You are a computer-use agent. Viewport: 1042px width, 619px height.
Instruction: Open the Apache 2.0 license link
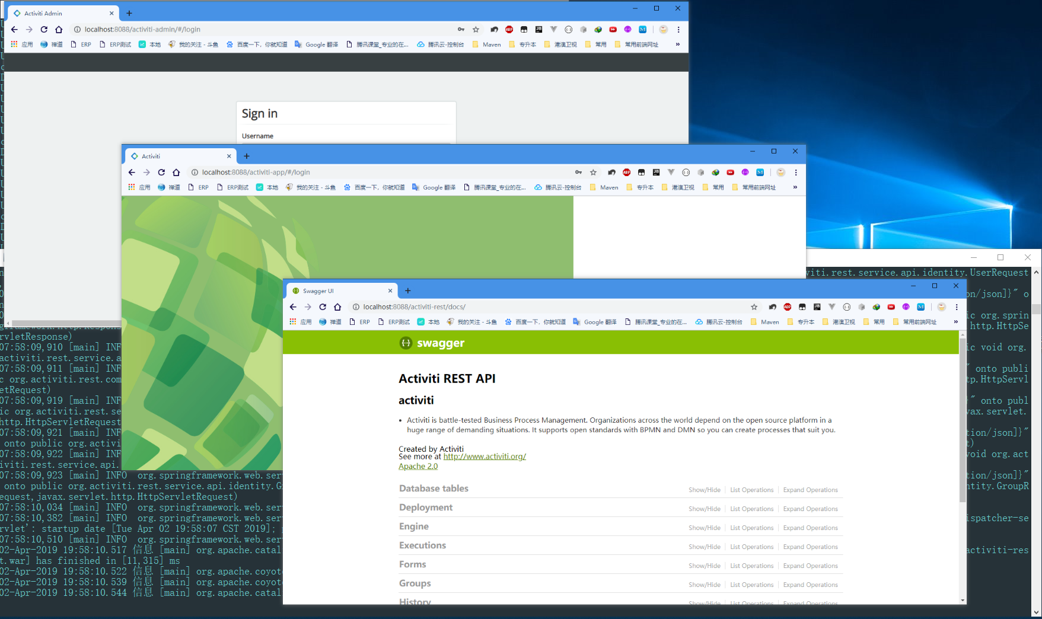click(x=418, y=466)
